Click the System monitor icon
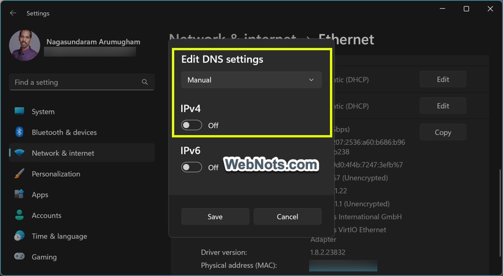 click(x=19, y=111)
